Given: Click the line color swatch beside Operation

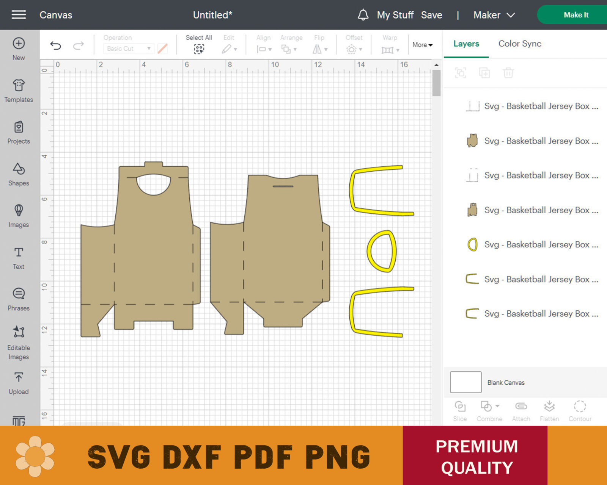Looking at the screenshot, I should tap(162, 48).
